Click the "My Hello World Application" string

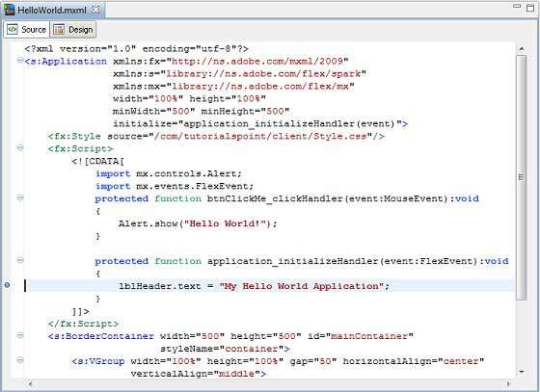pyautogui.click(x=301, y=286)
